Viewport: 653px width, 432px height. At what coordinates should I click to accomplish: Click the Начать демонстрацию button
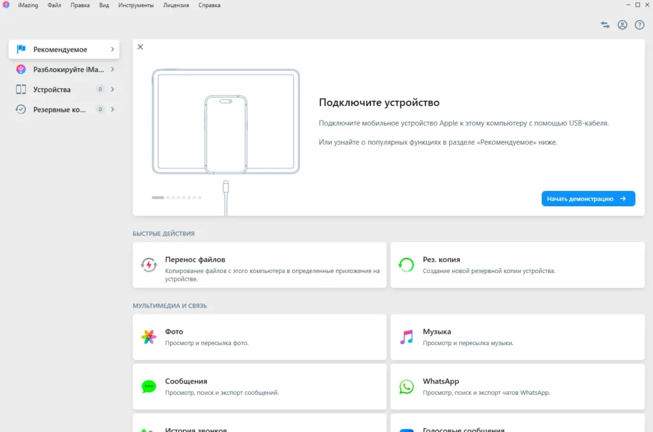(588, 198)
